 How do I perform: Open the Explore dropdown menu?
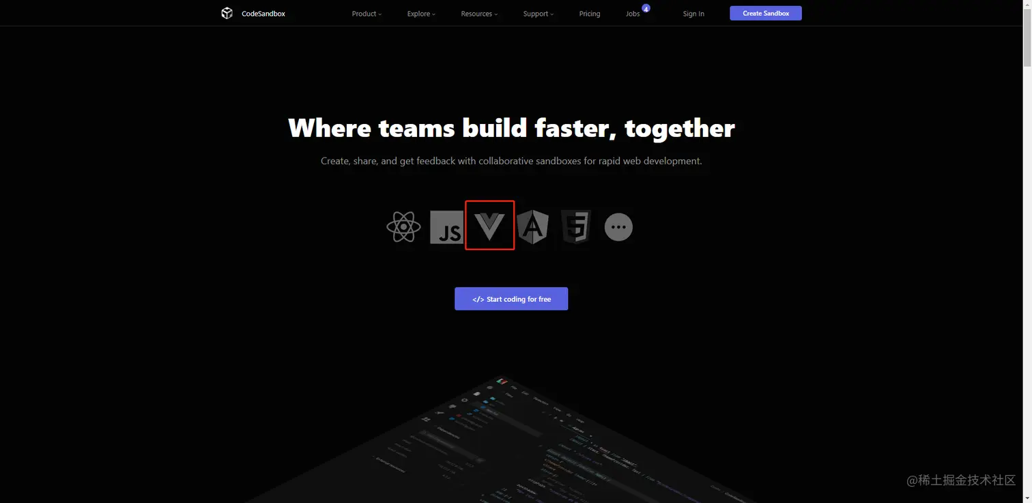(x=421, y=14)
